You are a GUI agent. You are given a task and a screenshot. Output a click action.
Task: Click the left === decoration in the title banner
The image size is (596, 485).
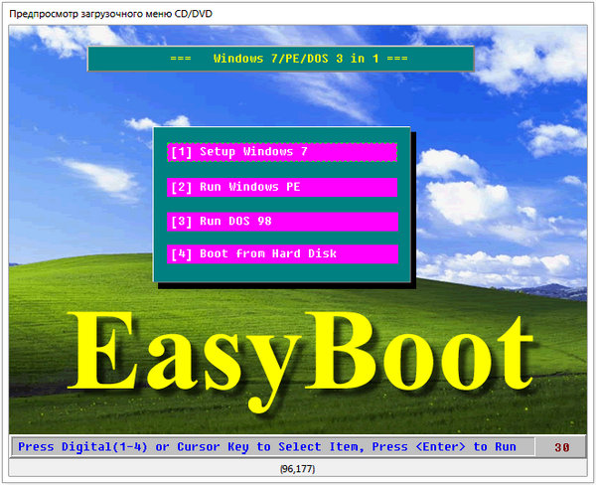click(181, 59)
